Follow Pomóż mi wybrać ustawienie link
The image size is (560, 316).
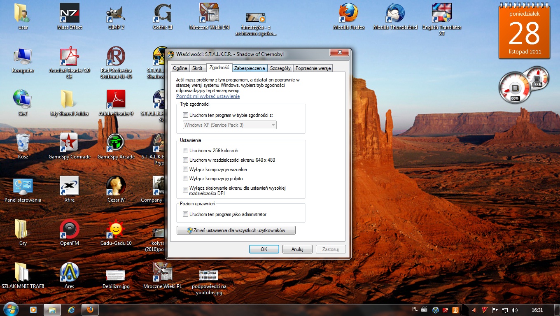click(x=208, y=96)
